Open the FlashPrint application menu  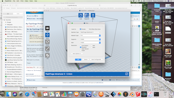(8, 1)
